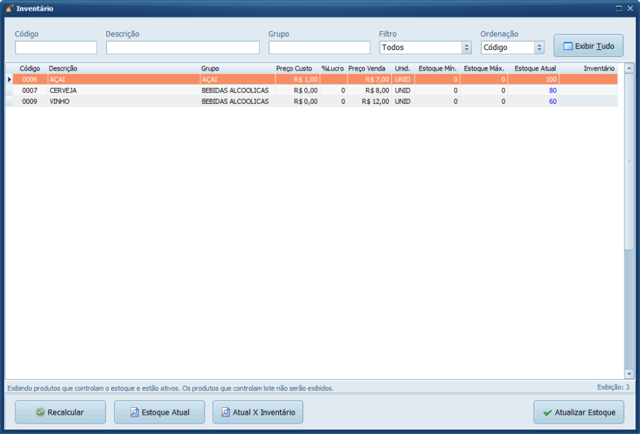Viewport: 640px width, 434px height.
Task: Focus the Descrição search field
Action: pyautogui.click(x=182, y=47)
